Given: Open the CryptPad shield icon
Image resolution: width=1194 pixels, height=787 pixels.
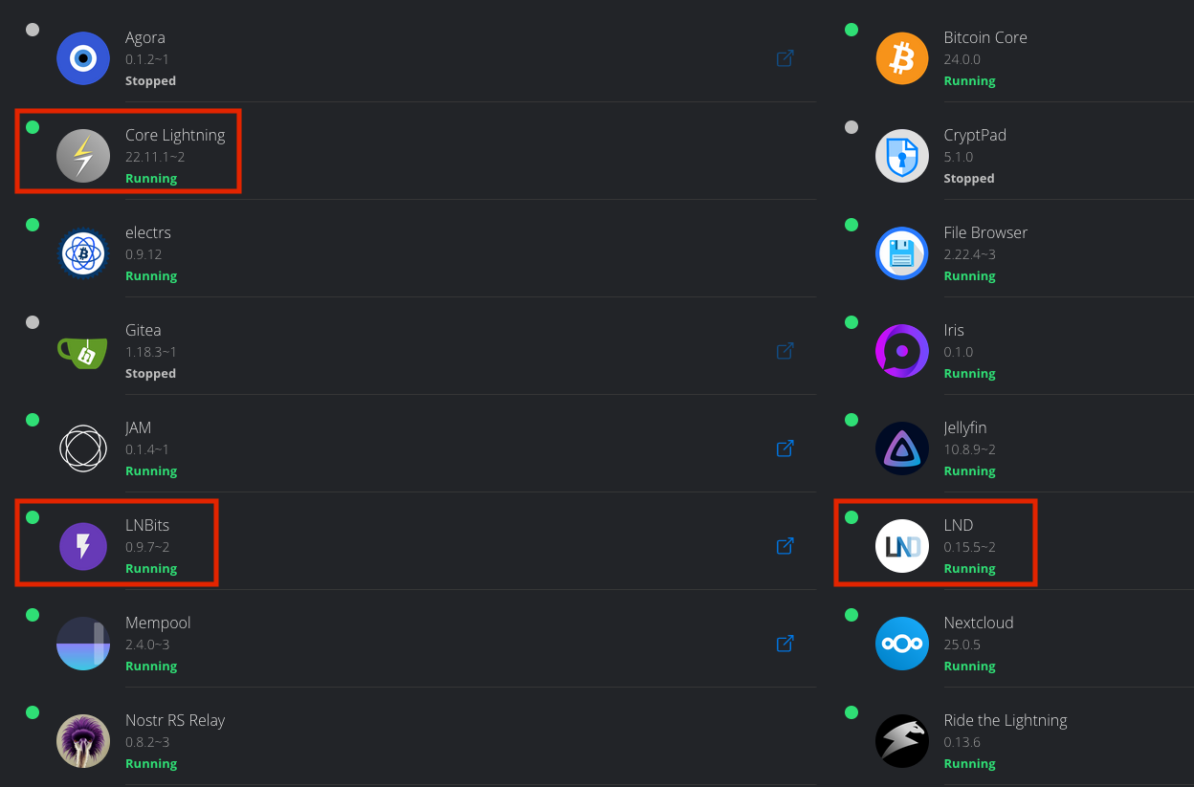Looking at the screenshot, I should click(902, 156).
